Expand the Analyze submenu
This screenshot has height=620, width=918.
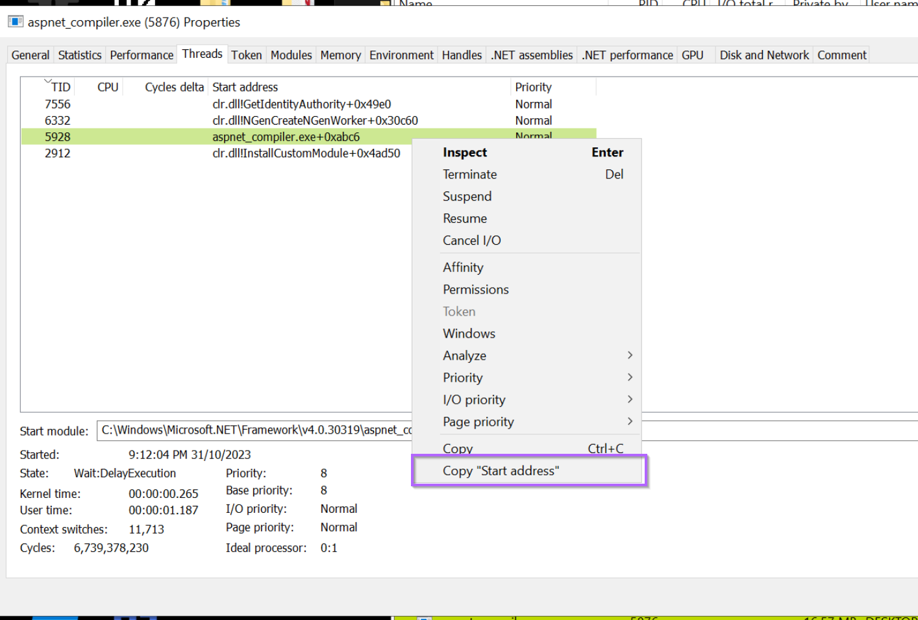[527, 356]
